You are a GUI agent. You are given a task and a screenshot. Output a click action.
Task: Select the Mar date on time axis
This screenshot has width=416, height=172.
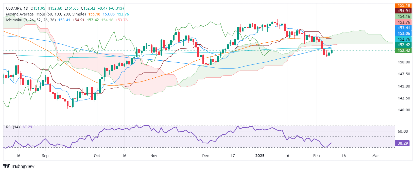pyautogui.click(x=375, y=156)
